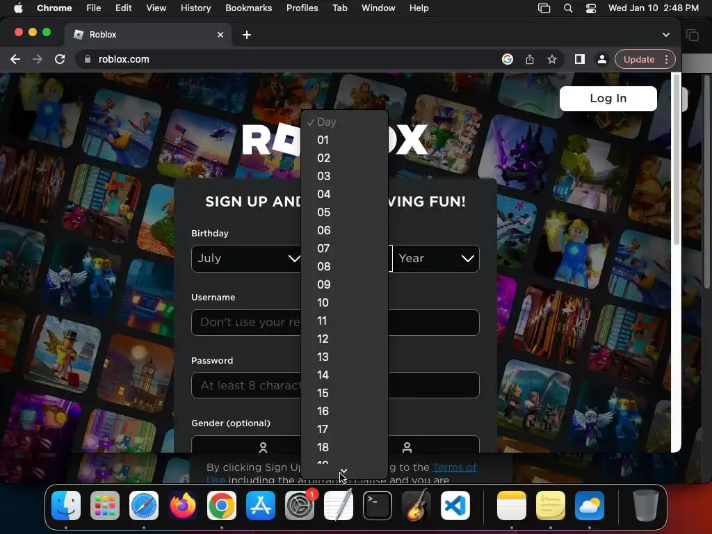Bookmark this page with the star icon

coord(551,60)
